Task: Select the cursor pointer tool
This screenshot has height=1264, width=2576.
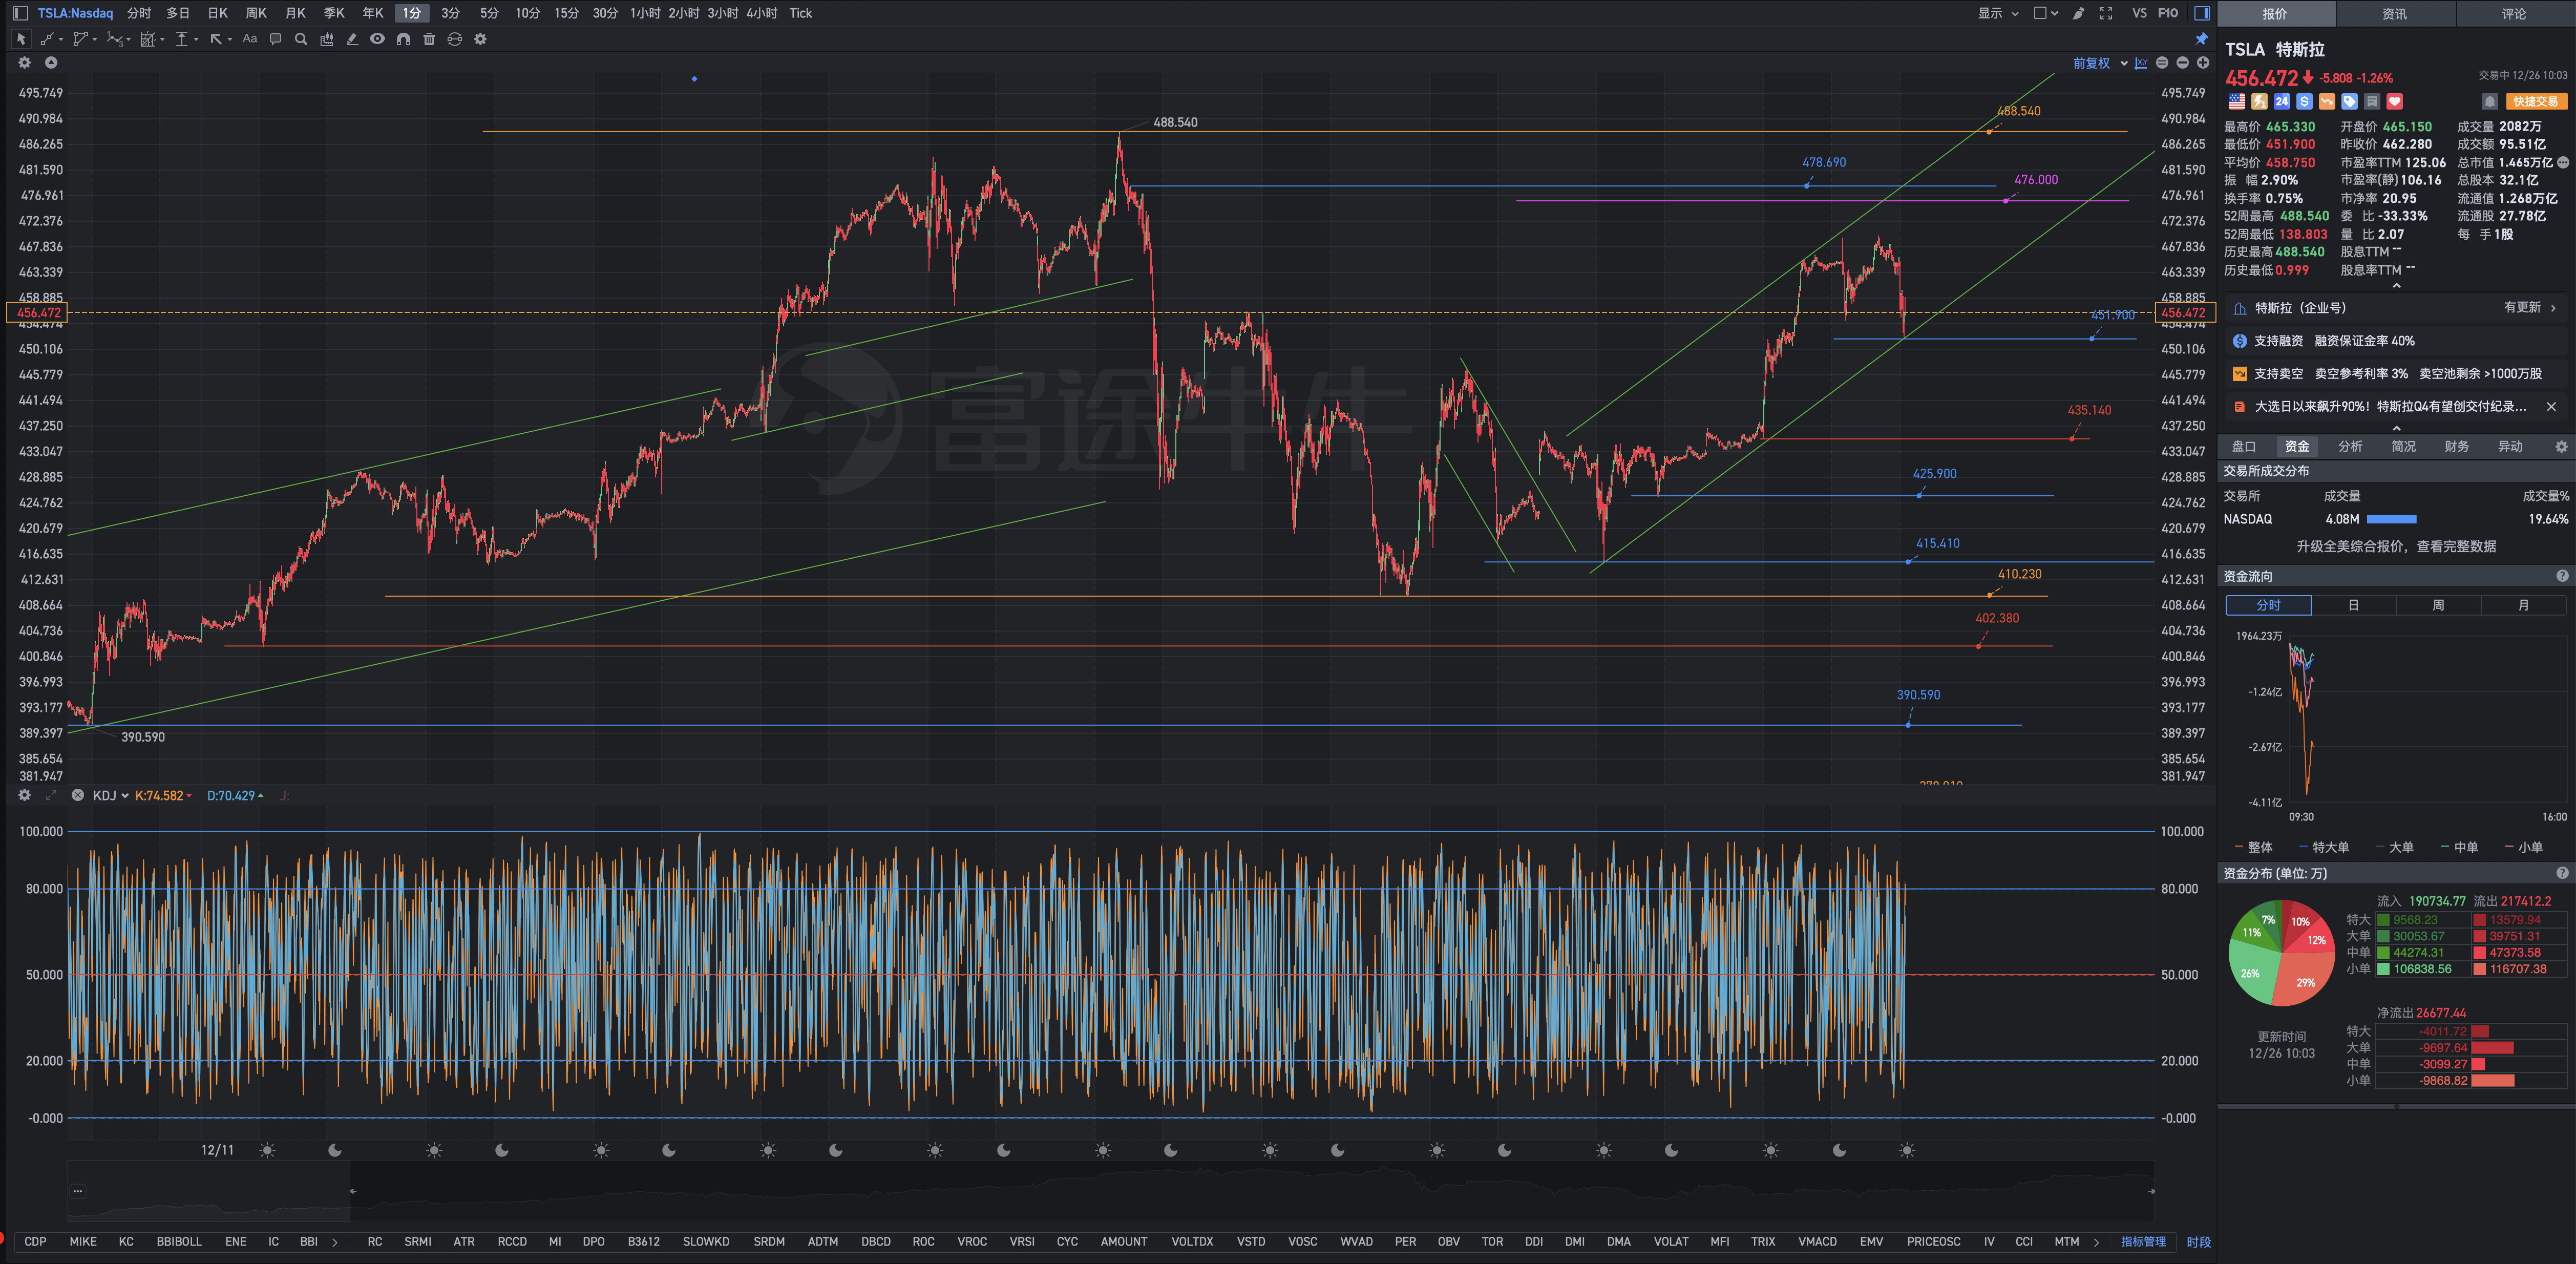Action: 20,39
